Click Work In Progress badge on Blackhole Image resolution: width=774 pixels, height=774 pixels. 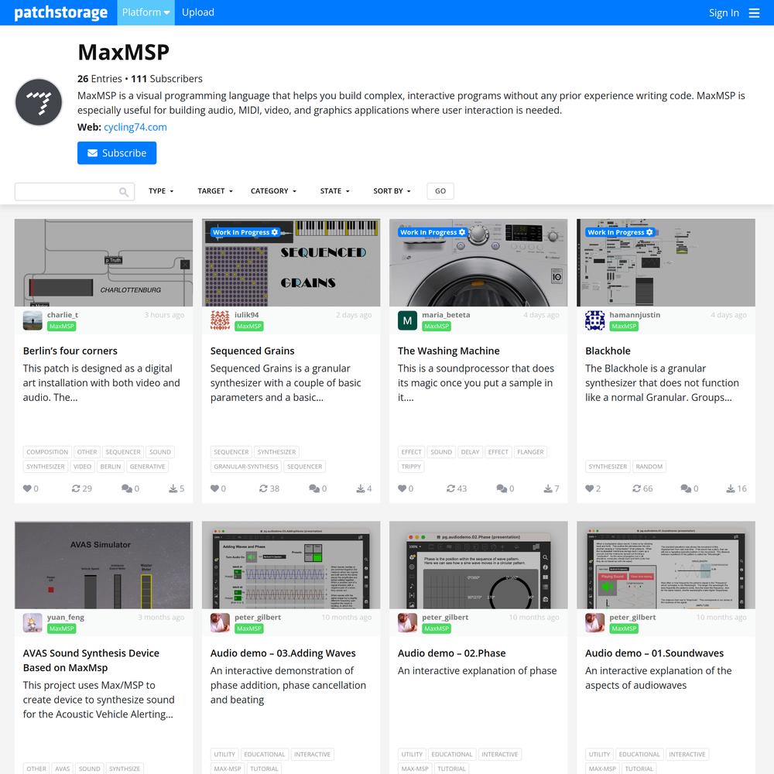pyautogui.click(x=621, y=232)
